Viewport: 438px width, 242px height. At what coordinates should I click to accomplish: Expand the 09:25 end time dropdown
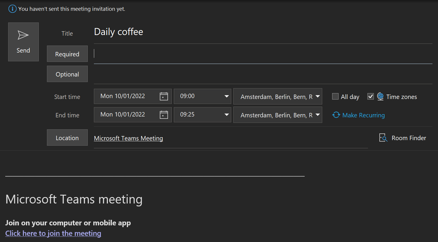tap(226, 115)
